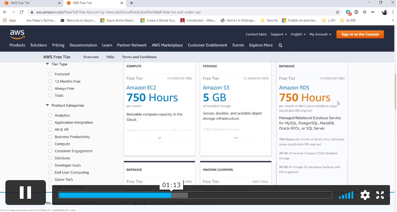This screenshot has height=212, width=397.
Task: Open video player settings gear
Action: coord(365,195)
